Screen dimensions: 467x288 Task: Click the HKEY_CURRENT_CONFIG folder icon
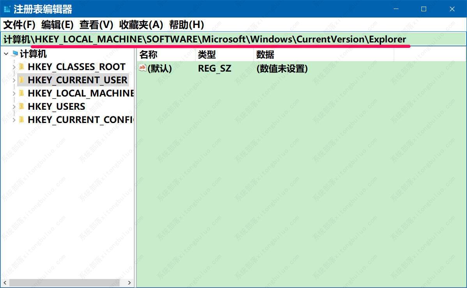pos(21,119)
